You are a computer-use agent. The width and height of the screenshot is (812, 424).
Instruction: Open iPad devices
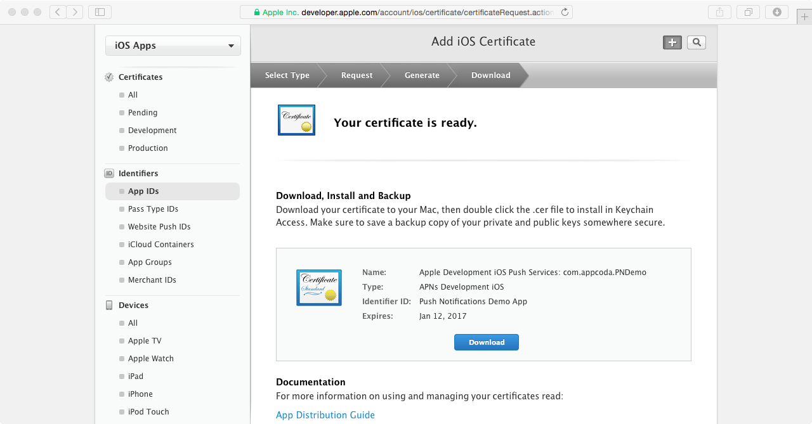pyautogui.click(x=136, y=376)
